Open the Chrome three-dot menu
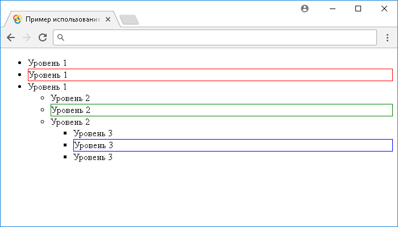This screenshot has height=227, width=398. click(387, 37)
